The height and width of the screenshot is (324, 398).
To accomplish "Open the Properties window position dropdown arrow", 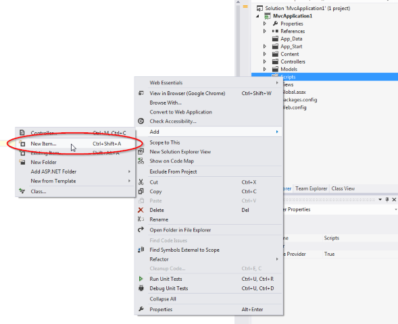I will point(380,200).
